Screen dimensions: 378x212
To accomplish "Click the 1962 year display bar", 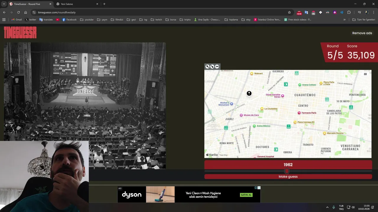I will coord(288,165).
